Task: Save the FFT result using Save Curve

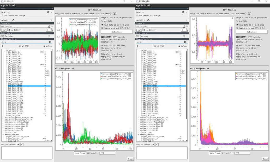Action: click(x=80, y=153)
